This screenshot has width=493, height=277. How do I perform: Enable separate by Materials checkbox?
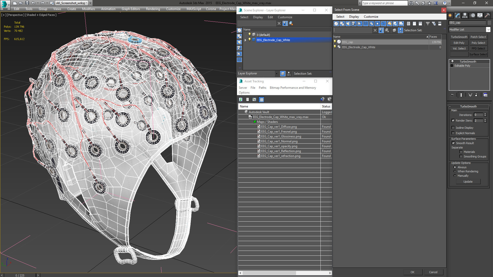[461, 152]
